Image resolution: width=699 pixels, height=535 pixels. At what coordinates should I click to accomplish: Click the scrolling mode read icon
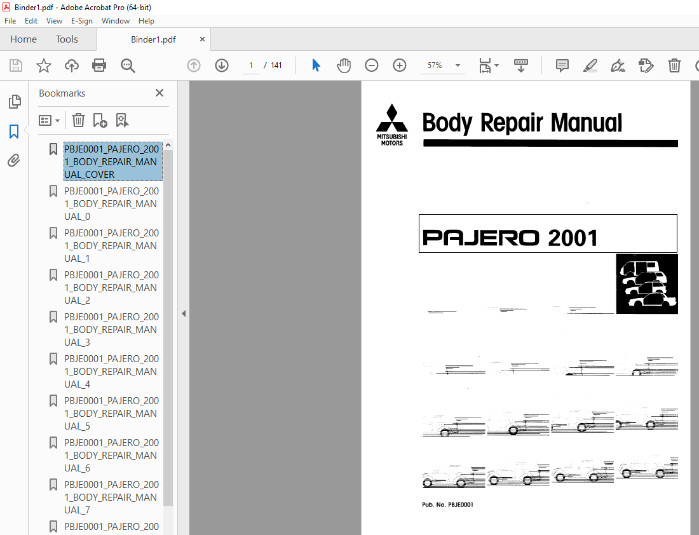point(520,65)
